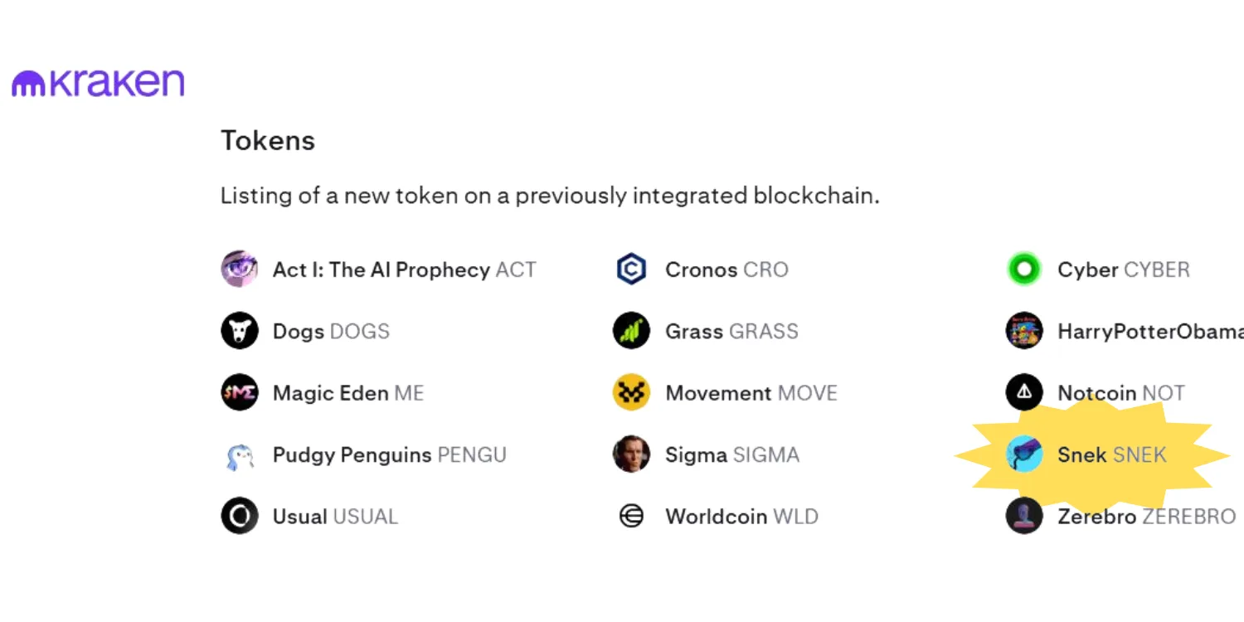The height and width of the screenshot is (622, 1244).
Task: Click the Cronos CRO hexagon icon
Action: [632, 270]
